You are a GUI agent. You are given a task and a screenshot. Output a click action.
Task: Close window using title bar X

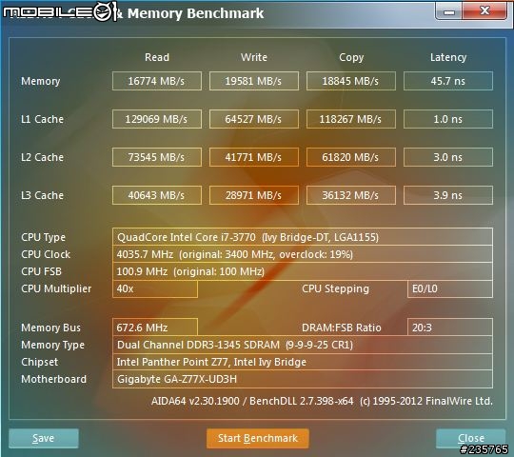[x=484, y=10]
